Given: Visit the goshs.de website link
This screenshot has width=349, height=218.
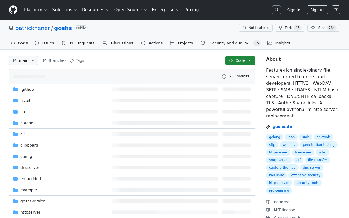Looking at the screenshot, I should pos(282,126).
